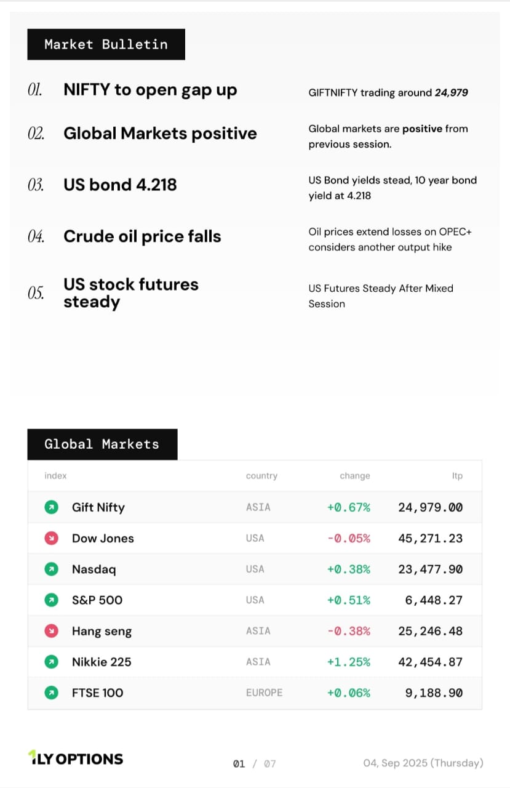Click the 'Global Markets positive' headline
Viewport: 510px width, 788px height.
[160, 134]
